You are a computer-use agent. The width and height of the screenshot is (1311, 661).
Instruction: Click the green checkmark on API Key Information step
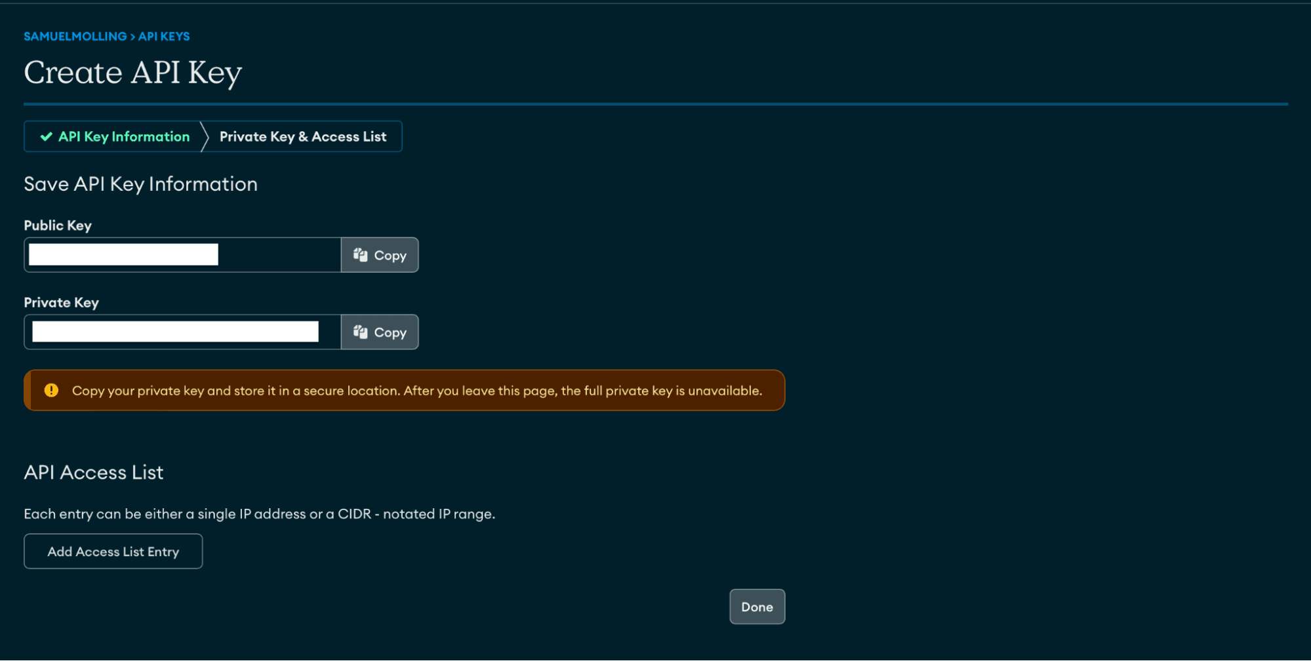click(45, 136)
